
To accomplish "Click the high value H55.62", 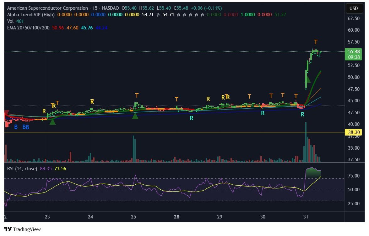I will pyautogui.click(x=146, y=8).
